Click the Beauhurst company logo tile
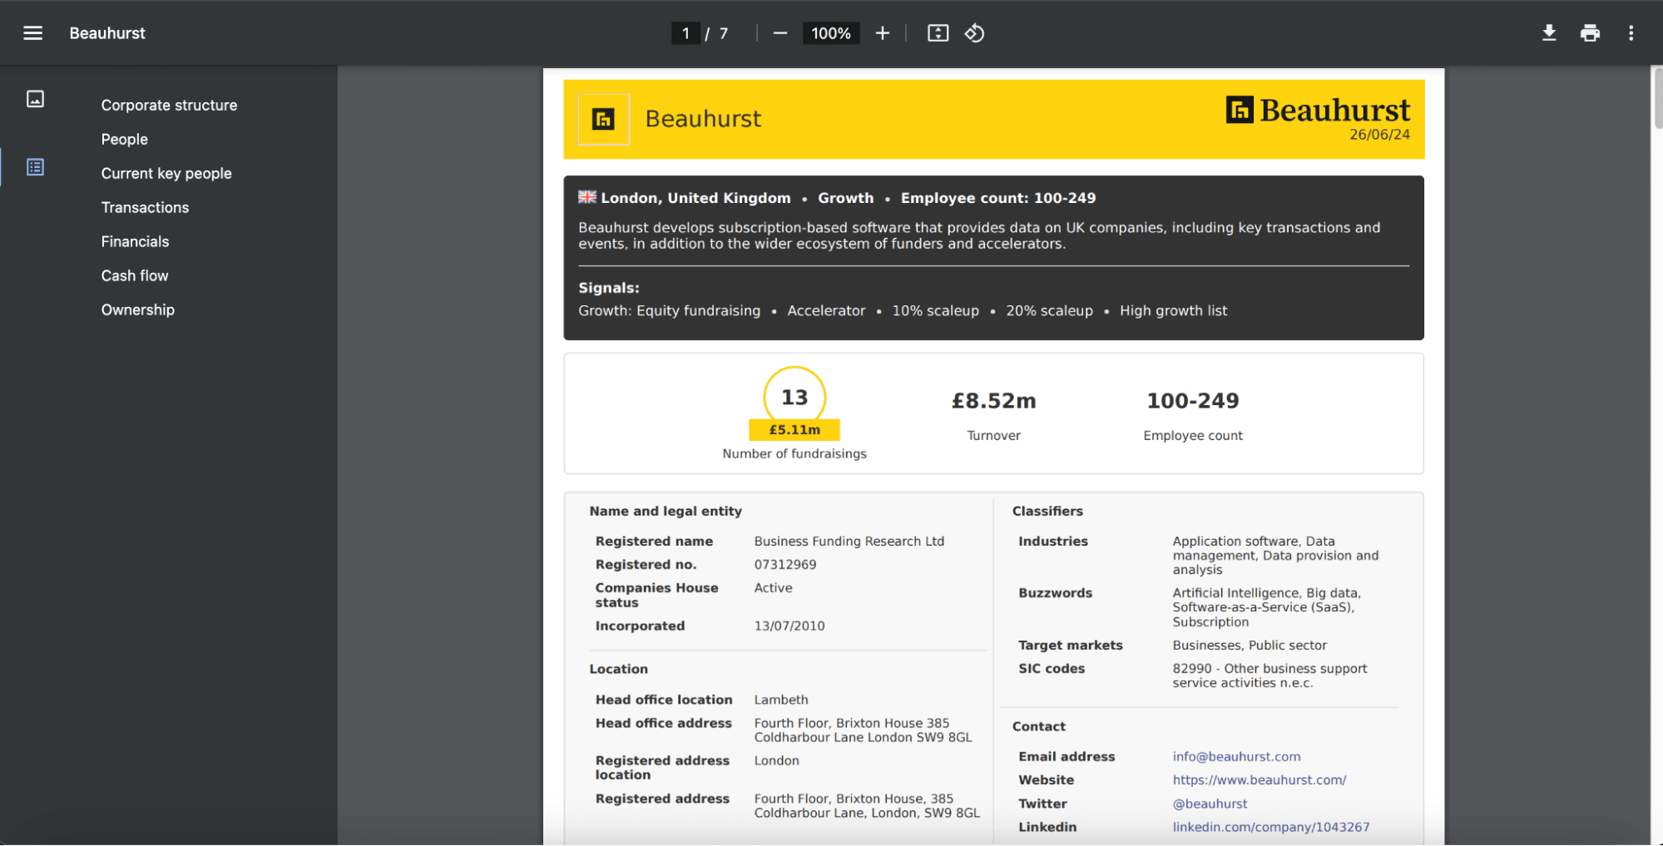 (x=603, y=119)
